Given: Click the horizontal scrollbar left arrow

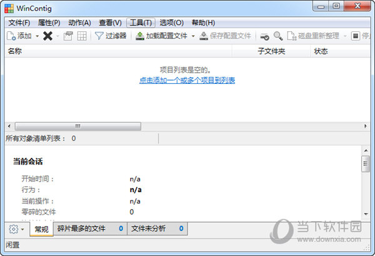Looking at the screenshot, I should pos(9,126).
